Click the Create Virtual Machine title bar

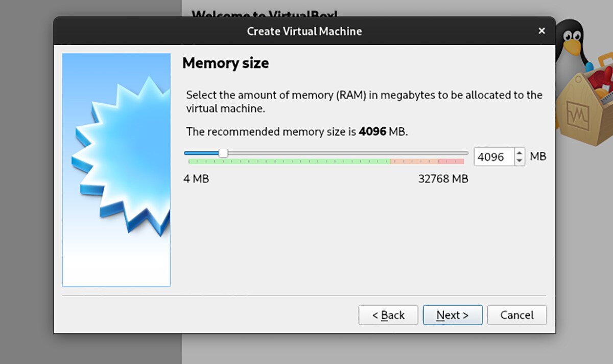pyautogui.click(x=304, y=31)
